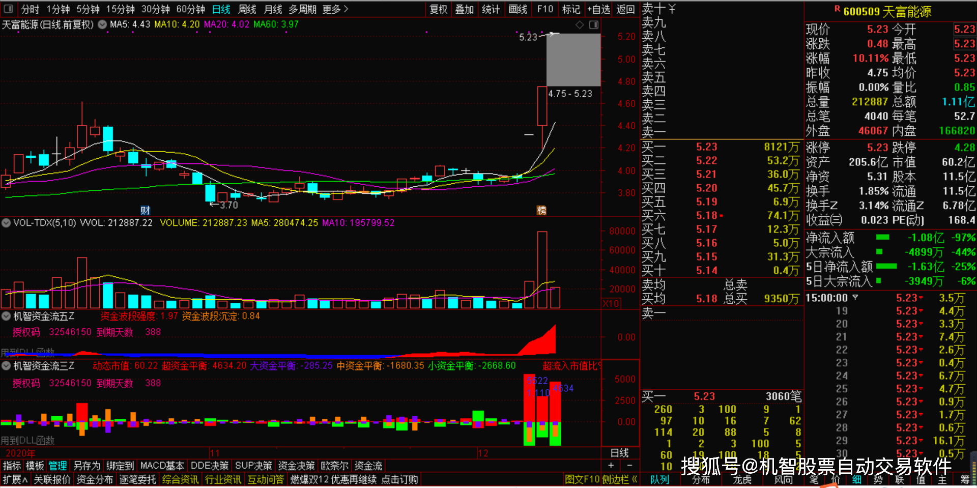Image resolution: width=977 pixels, height=488 pixels.
Task: Click the X10 volume scale indicator
Action: 611,303
